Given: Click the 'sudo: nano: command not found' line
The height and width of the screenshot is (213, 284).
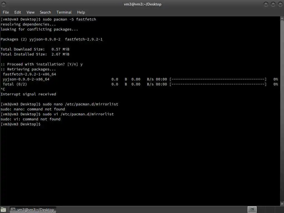Looking at the screenshot, I should (x=33, y=109).
